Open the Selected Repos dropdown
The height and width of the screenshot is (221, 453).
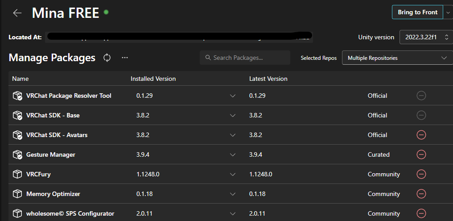(x=397, y=58)
